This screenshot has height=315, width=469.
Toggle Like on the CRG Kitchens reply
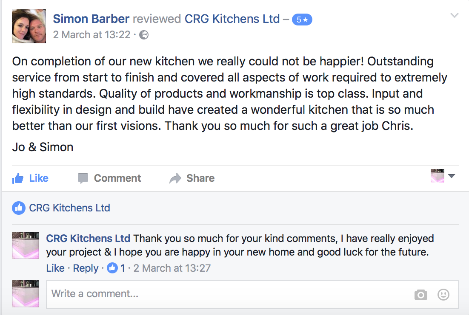point(55,268)
